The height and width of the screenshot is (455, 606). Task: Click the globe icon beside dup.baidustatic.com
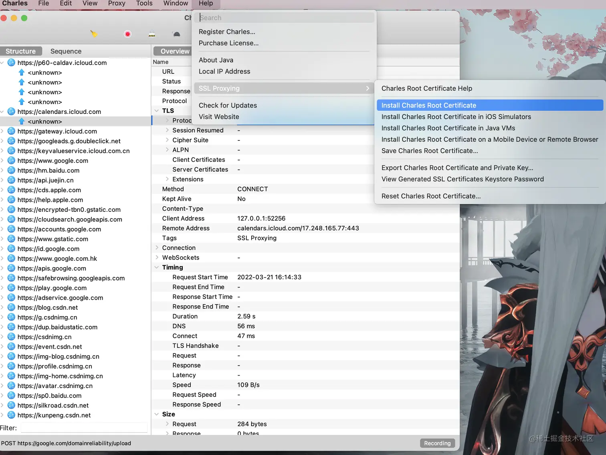pyautogui.click(x=11, y=327)
